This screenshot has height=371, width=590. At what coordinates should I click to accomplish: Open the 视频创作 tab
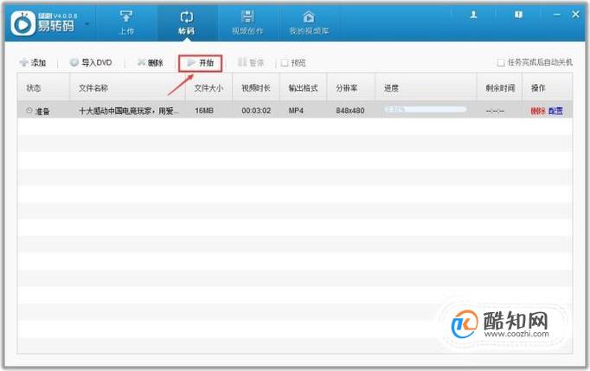pos(247,22)
